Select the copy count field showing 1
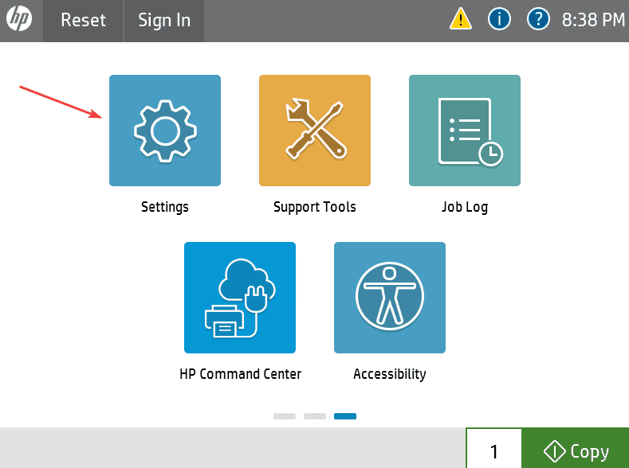This screenshot has height=468, width=629. pyautogui.click(x=493, y=450)
